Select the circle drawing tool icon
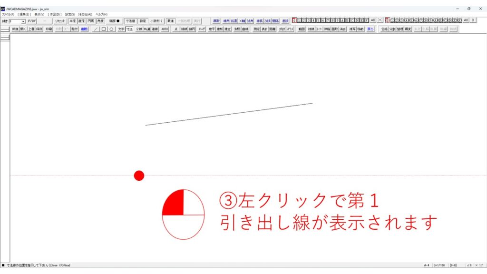This screenshot has width=487, height=274. [111, 29]
